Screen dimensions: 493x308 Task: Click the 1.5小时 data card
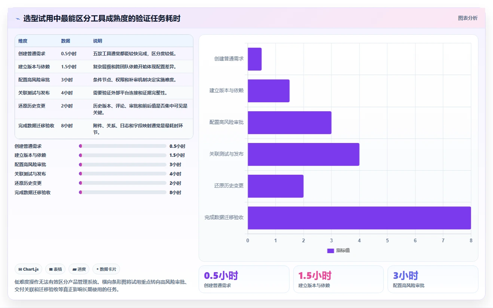pyautogui.click(x=338, y=279)
